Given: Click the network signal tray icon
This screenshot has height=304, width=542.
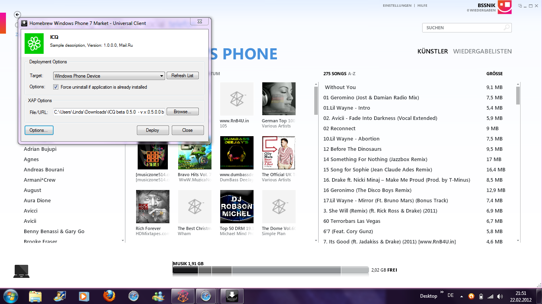Looking at the screenshot, I should coord(490,296).
